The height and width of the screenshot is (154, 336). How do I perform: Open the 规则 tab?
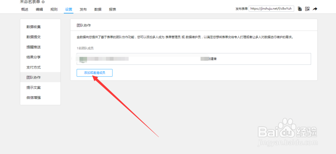point(54,9)
